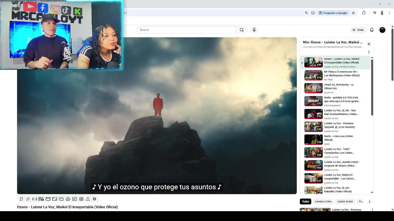Play Beéle - quédate (LETRA) playlist item
The height and width of the screenshot is (221, 394).
[336, 101]
